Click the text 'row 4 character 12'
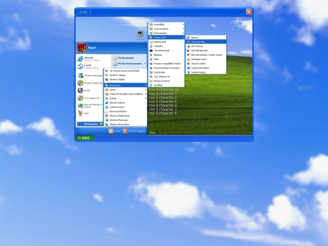328x246 pixels. click(164, 90)
